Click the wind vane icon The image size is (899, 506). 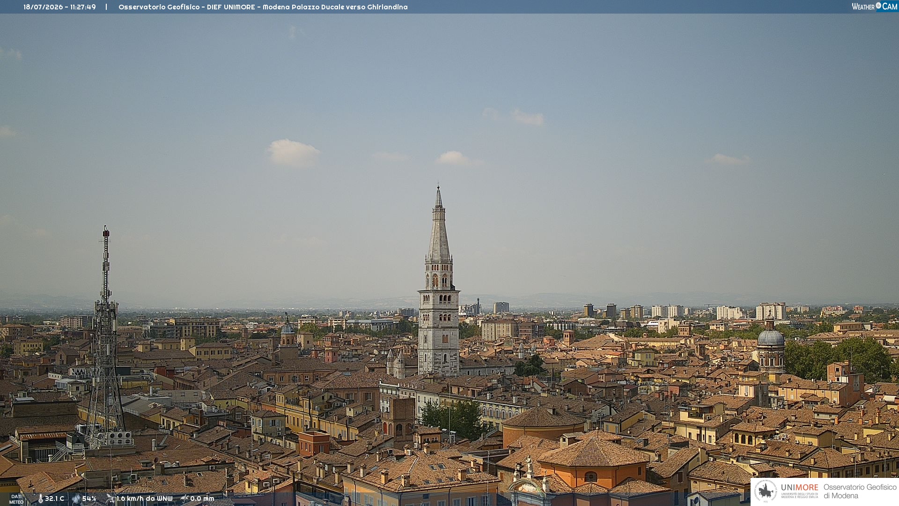point(111,499)
